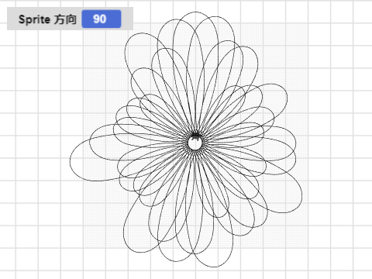Select the white circle in the flower's middle
Viewport: 372px width, 279px height.
pos(195,143)
